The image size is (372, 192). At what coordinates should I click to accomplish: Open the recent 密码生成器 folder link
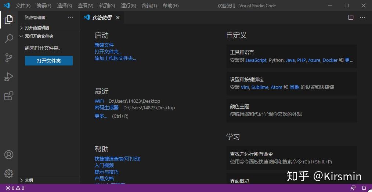coord(106,108)
